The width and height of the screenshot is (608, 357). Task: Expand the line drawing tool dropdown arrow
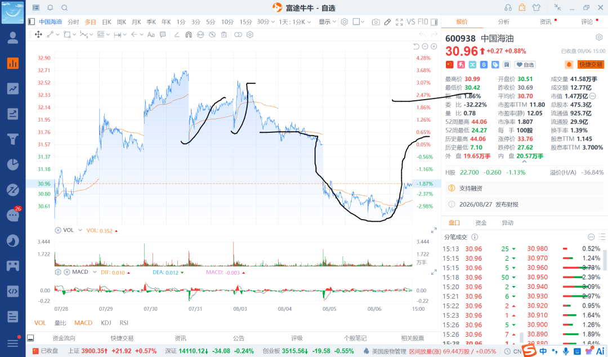tap(58, 34)
